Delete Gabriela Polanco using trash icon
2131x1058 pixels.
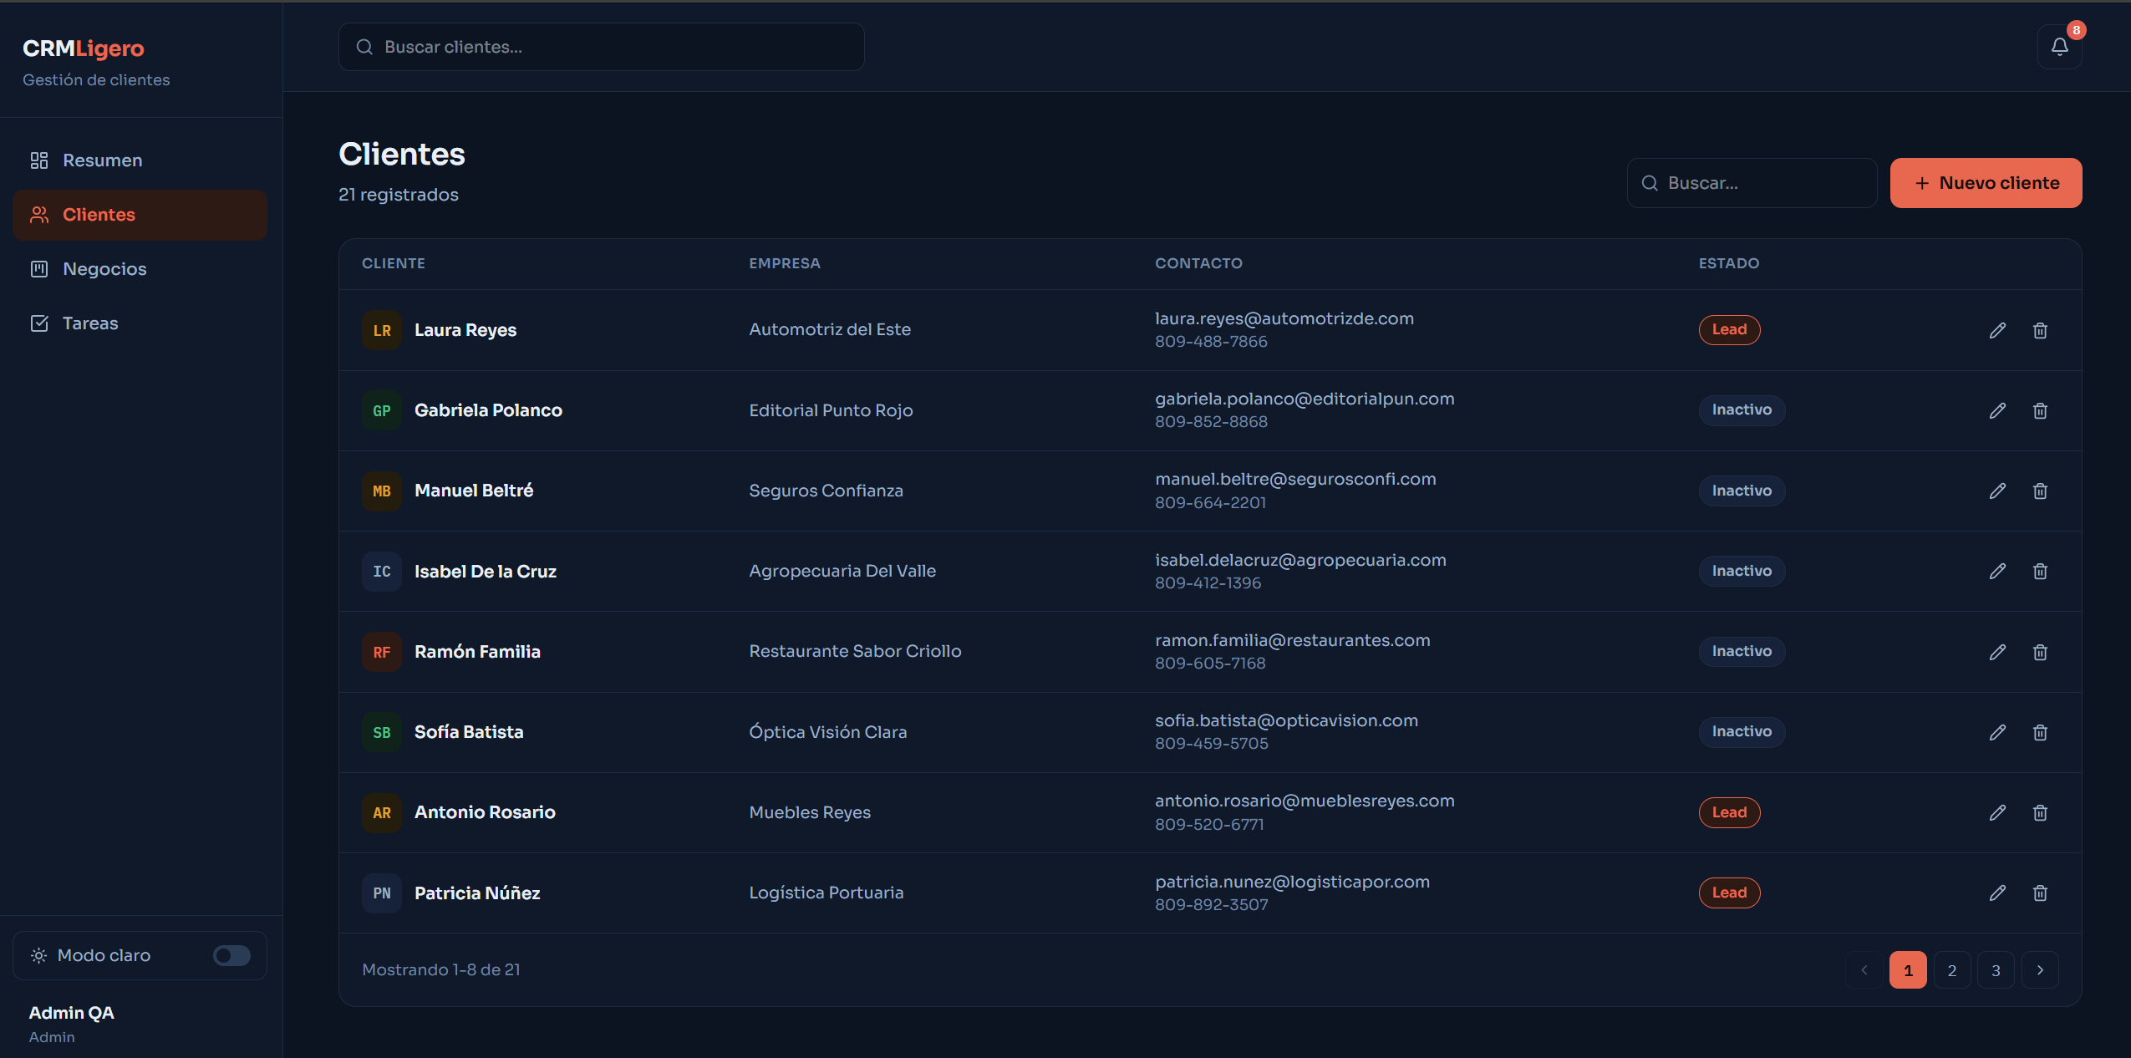(x=2040, y=410)
